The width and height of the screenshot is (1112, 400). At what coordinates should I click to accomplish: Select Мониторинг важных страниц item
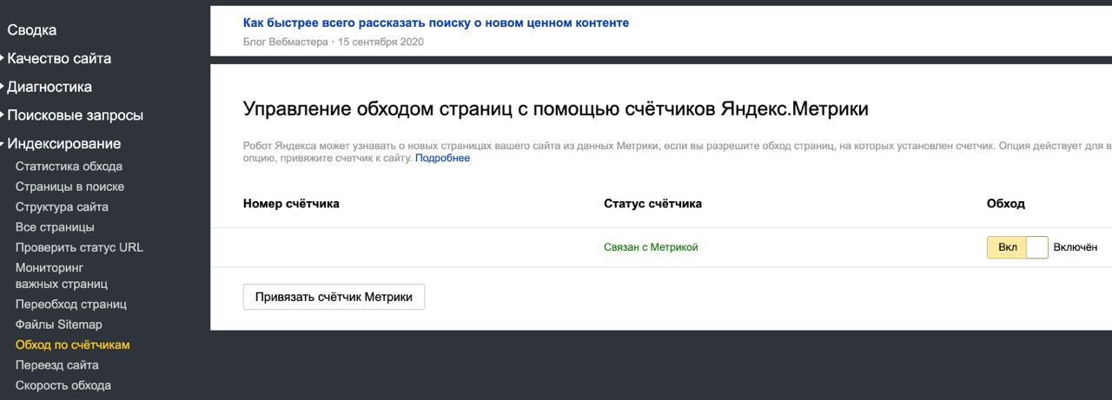[x=61, y=276]
